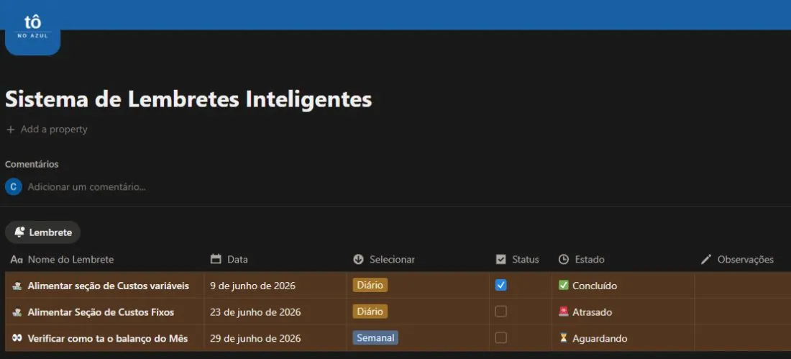Click the pencil icon in Observações header

click(706, 260)
